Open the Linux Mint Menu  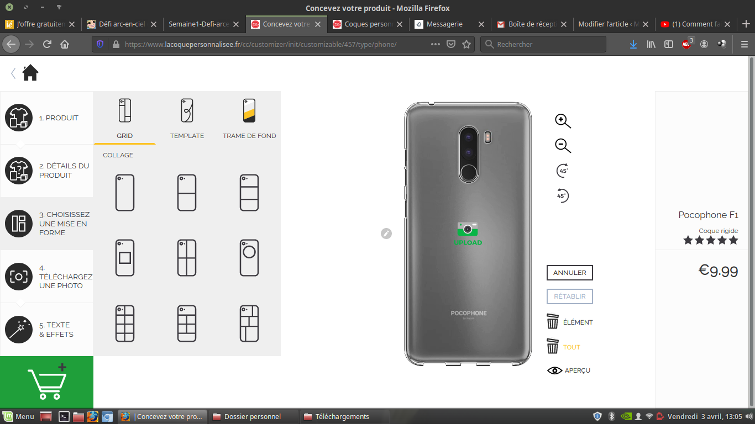[18, 416]
